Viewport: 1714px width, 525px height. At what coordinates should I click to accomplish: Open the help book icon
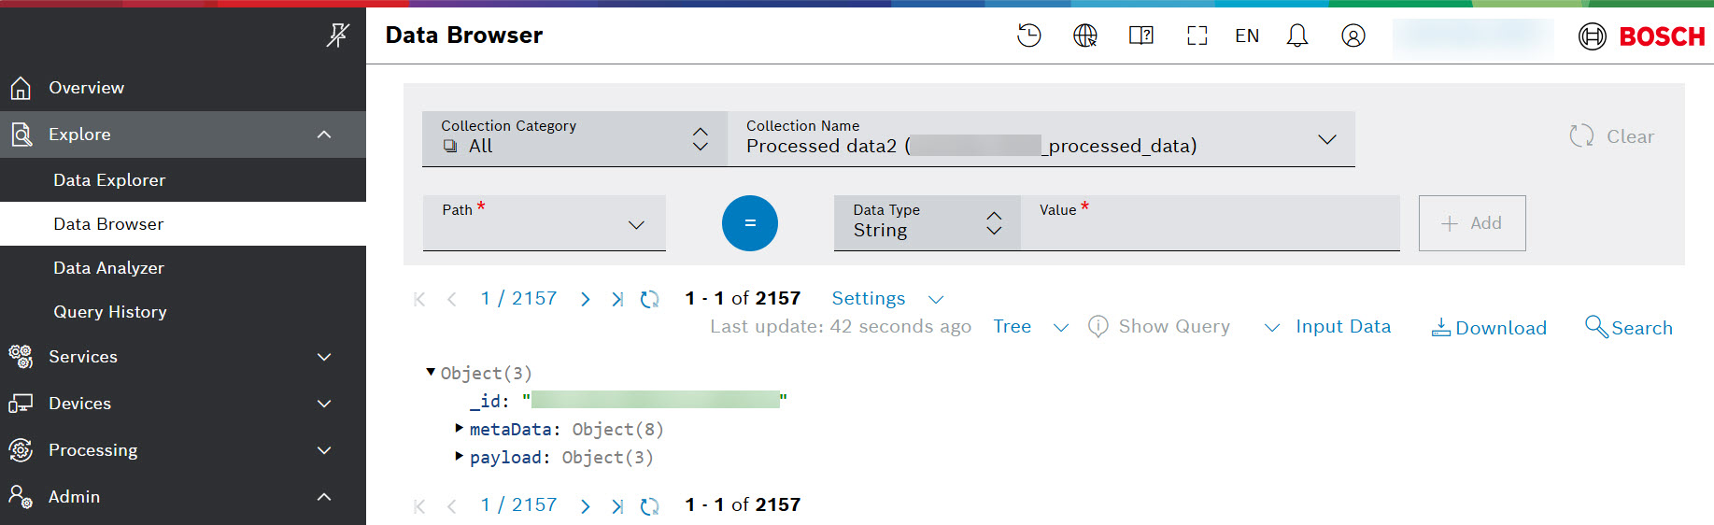point(1140,35)
